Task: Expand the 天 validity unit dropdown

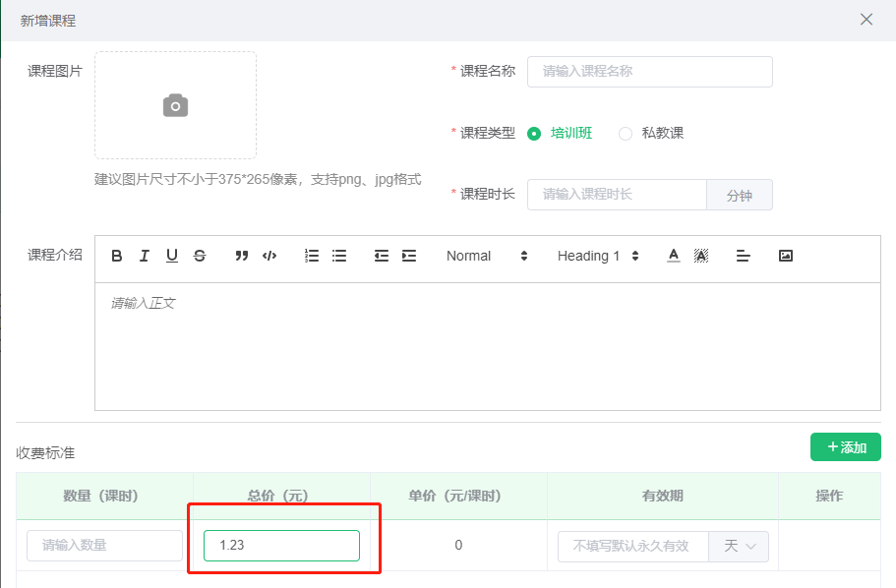Action: 739,546
